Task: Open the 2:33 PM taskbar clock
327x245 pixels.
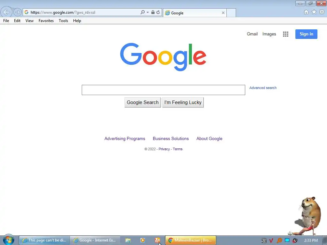Action: click(311, 241)
